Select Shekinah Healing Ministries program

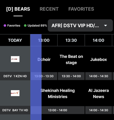pos(58,93)
